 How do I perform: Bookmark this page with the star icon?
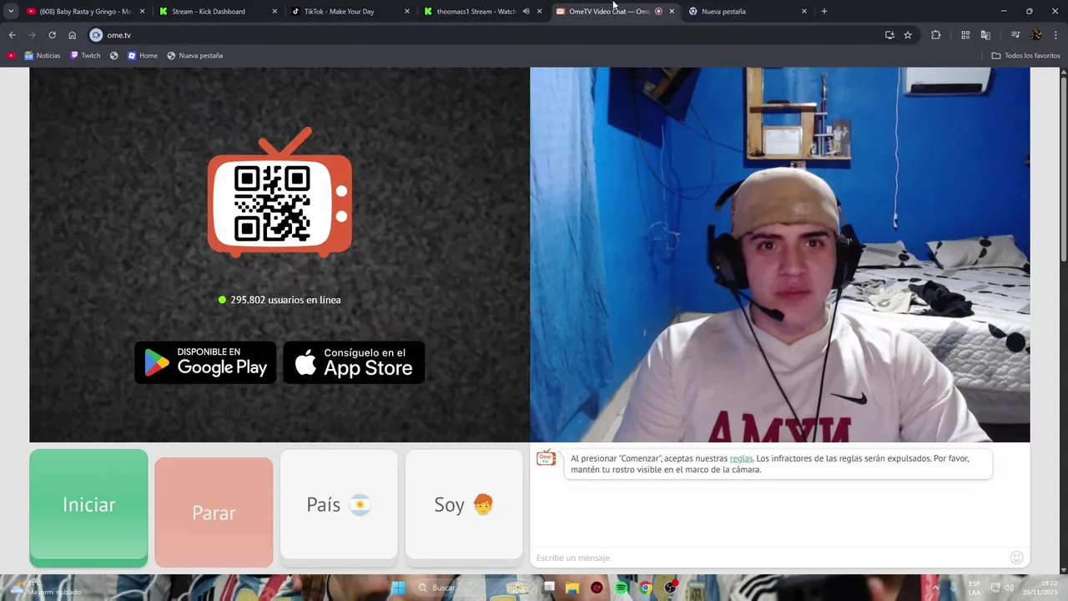[x=908, y=35]
